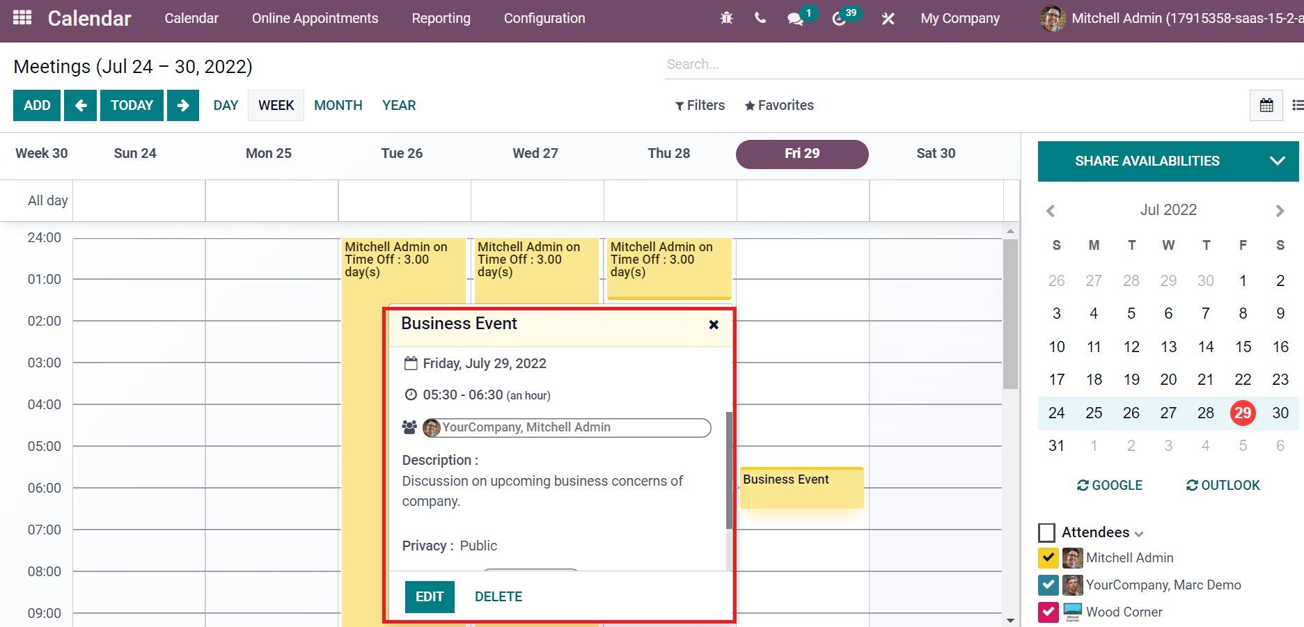Expand Share Availabilities dropdown arrow
This screenshot has height=627, width=1304.
click(x=1278, y=161)
